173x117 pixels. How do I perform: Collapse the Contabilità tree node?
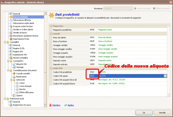click(5, 42)
